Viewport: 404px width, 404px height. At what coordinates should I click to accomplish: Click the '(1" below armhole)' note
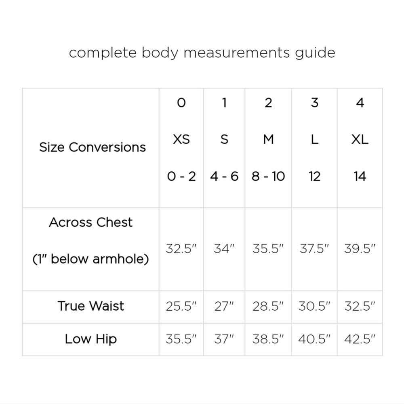[90, 259]
